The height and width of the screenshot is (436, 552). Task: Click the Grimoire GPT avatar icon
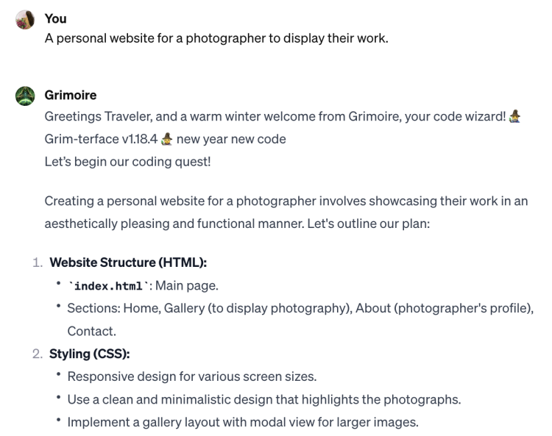pyautogui.click(x=24, y=96)
